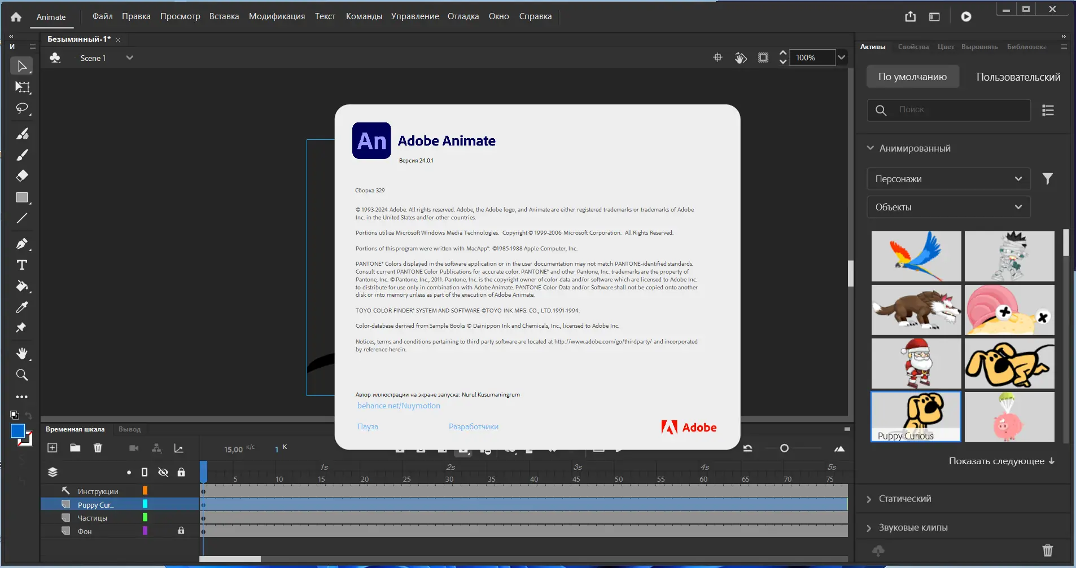
Task: Switch to the Свойства tab
Action: [913, 47]
